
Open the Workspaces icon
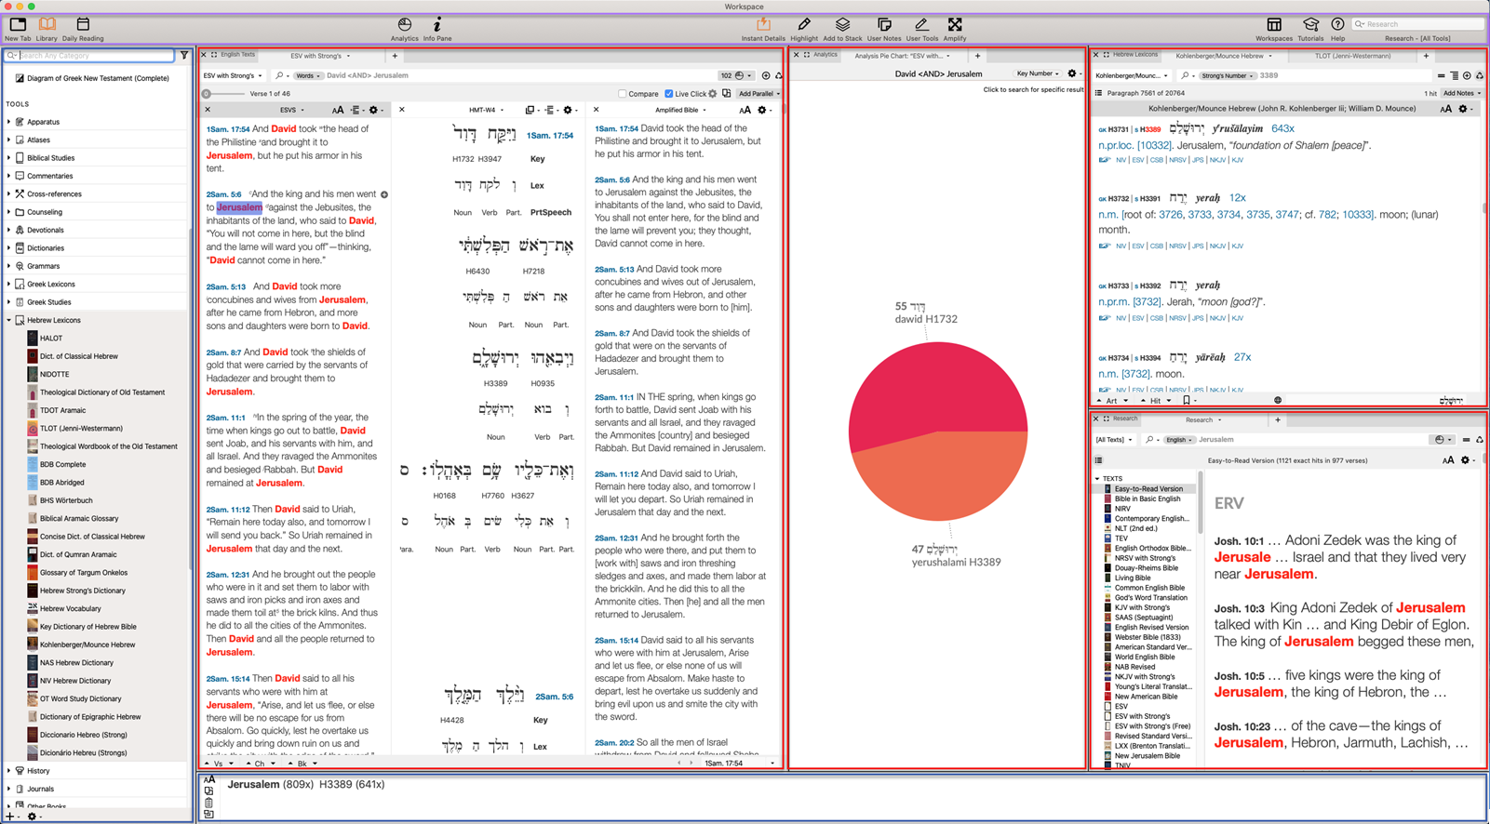tap(1273, 28)
